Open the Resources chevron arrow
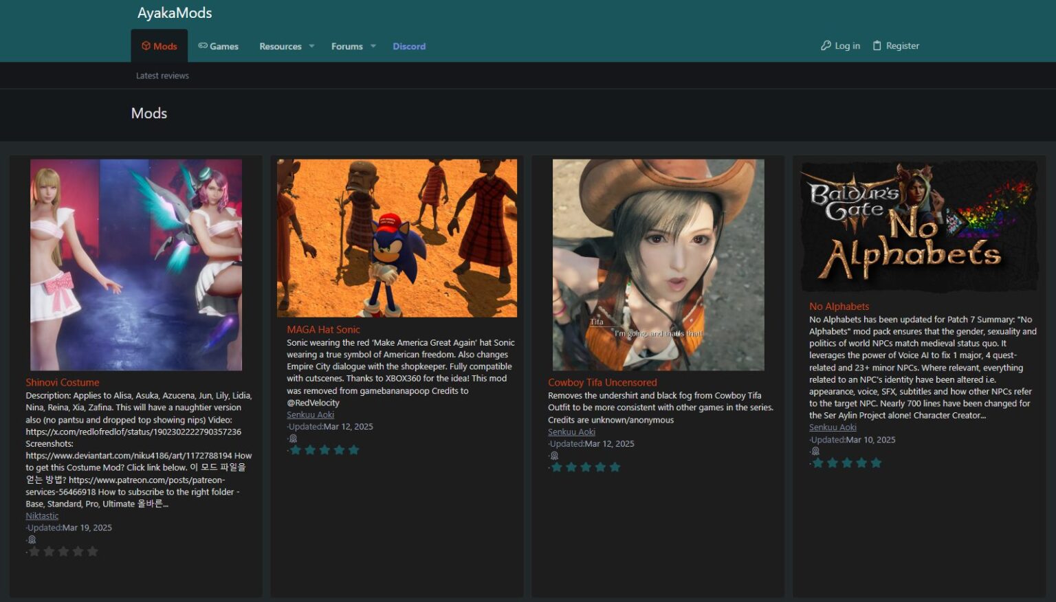The image size is (1056, 602). click(x=311, y=46)
